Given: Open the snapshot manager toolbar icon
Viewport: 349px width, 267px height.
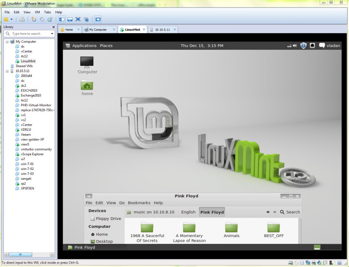Looking at the screenshot, I should [50, 19].
